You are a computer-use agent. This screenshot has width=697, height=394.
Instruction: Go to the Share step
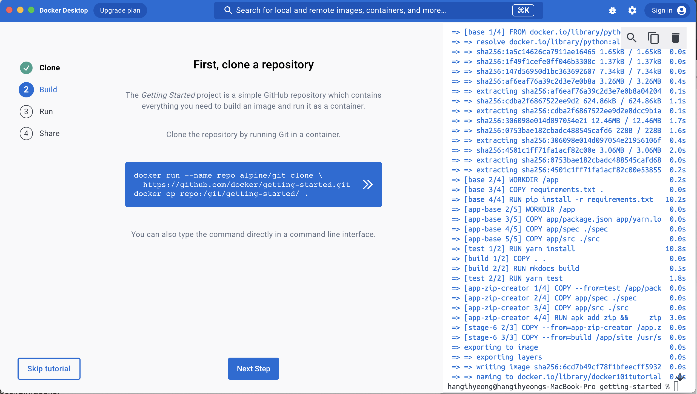coord(49,133)
